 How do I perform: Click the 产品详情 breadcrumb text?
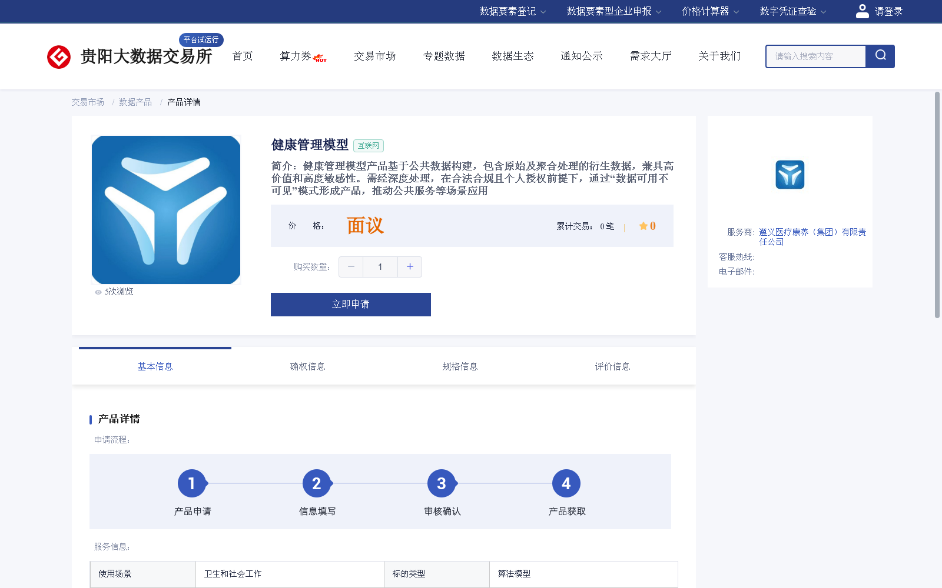184,102
